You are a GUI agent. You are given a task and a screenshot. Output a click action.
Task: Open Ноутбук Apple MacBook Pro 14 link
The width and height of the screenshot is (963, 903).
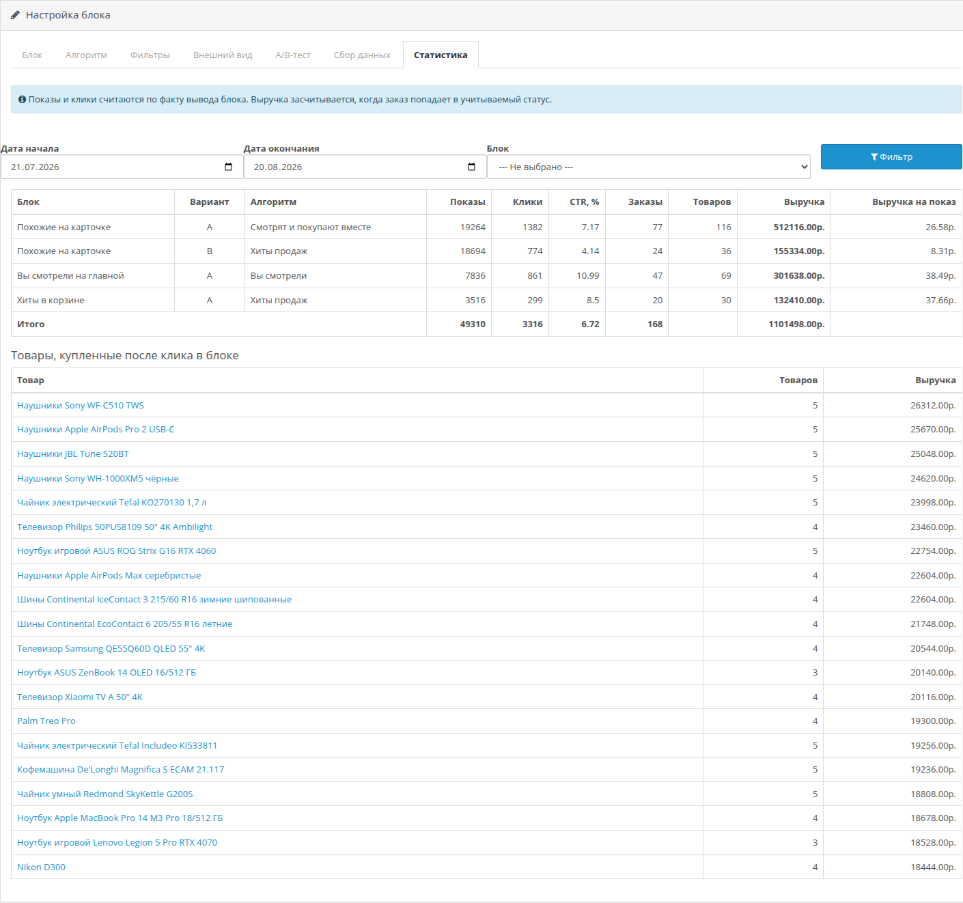pos(120,818)
